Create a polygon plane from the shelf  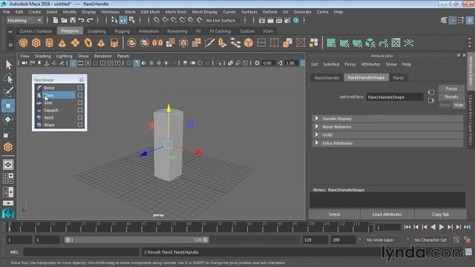[75, 43]
